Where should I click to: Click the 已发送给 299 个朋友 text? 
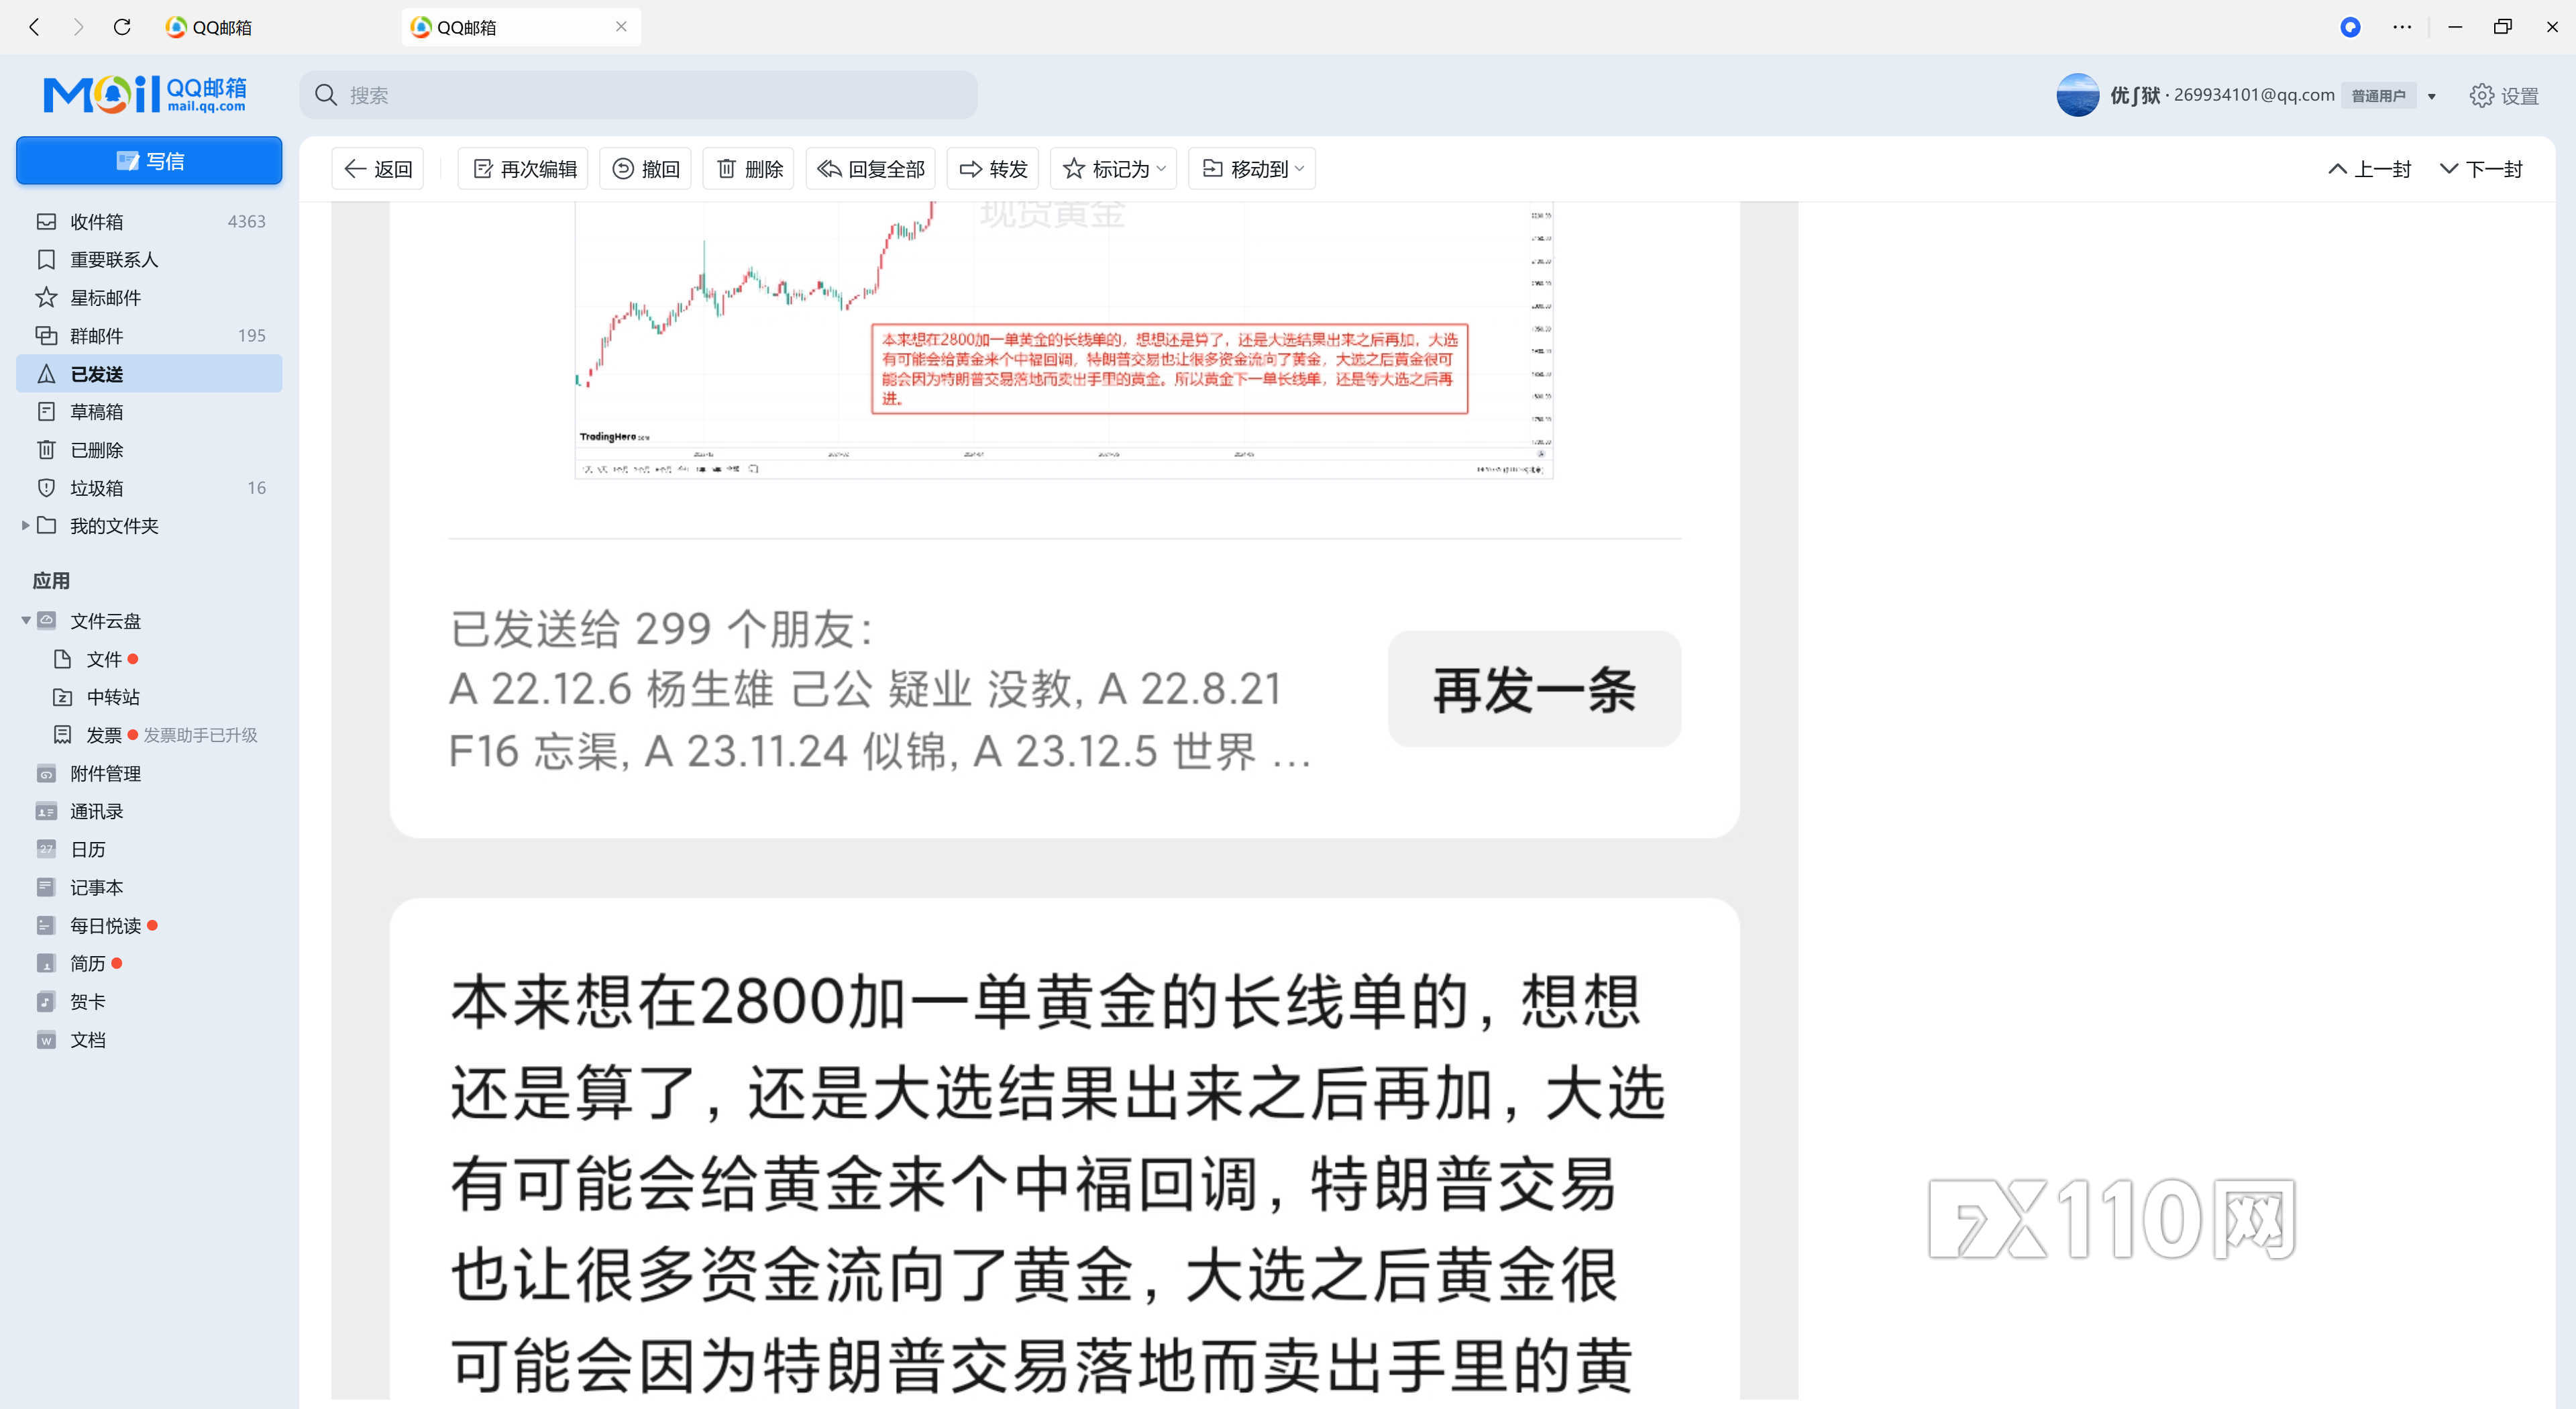[662, 629]
